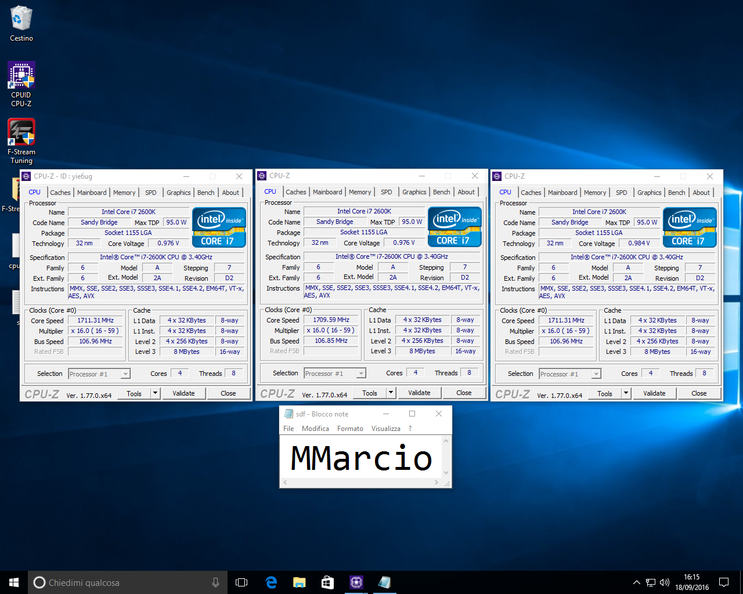
Task: Select CPU tab in the middle CPU-Z window
Action: click(x=270, y=191)
